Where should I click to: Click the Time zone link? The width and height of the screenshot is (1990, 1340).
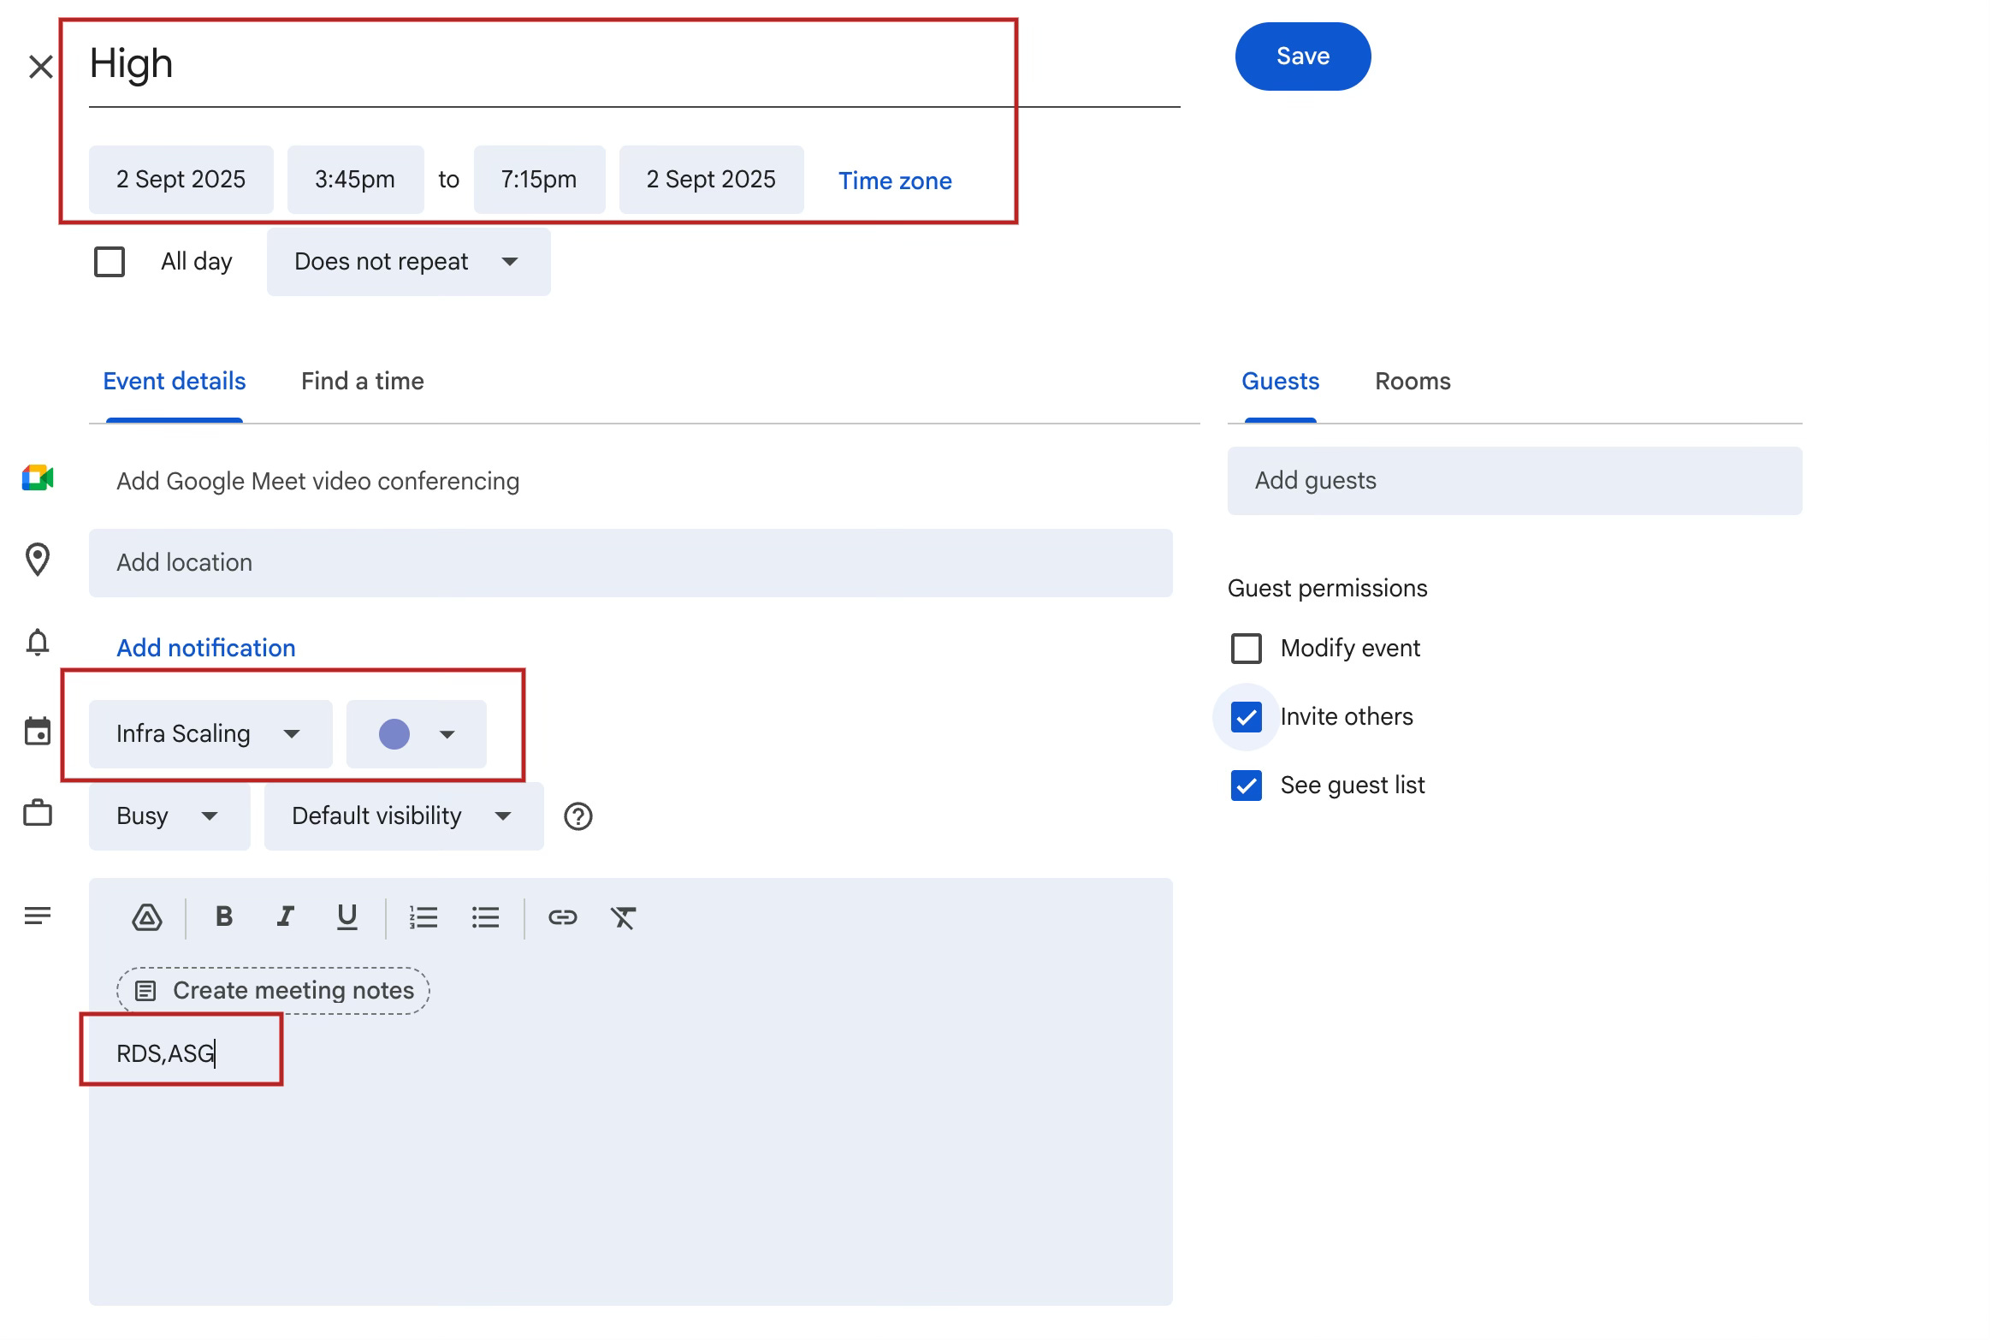coord(895,181)
